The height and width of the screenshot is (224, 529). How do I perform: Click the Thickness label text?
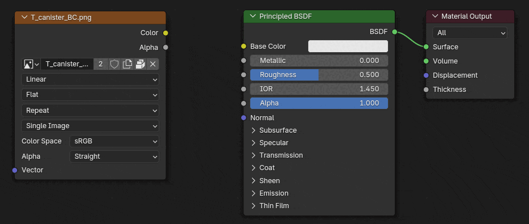tap(449, 90)
